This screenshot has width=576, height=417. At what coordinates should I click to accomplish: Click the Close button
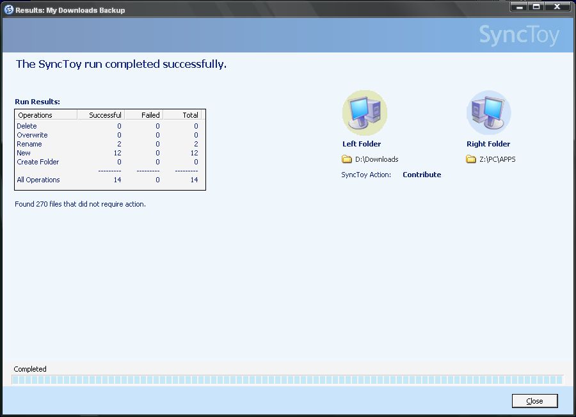tap(534, 401)
